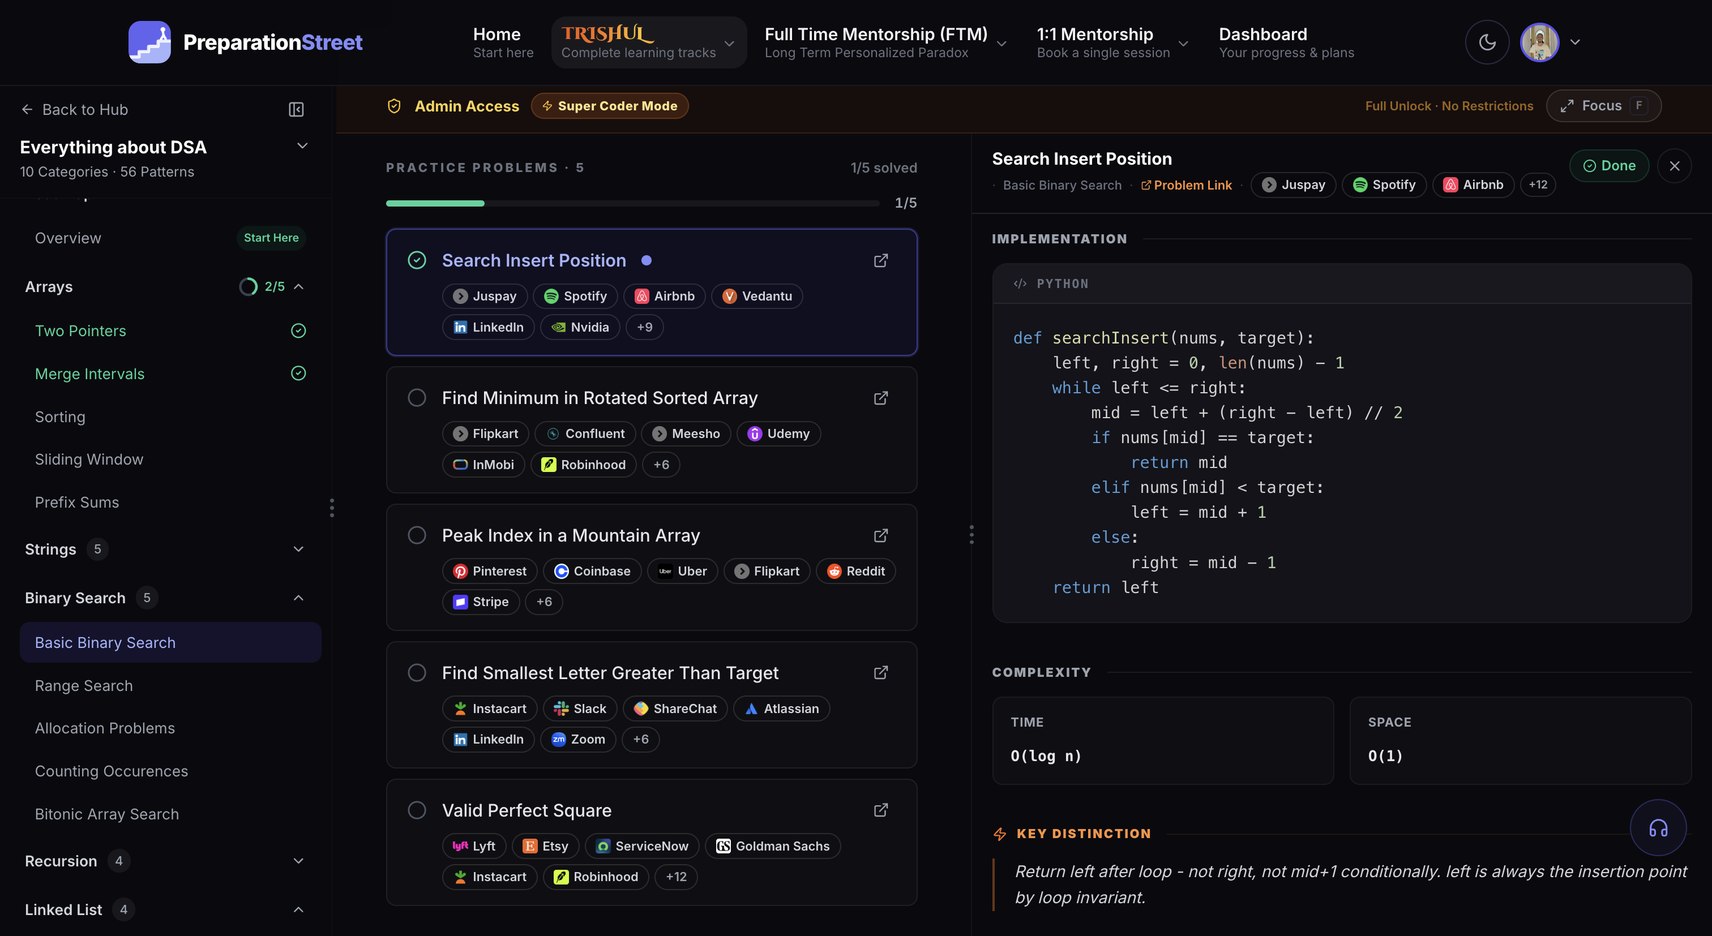Viewport: 1712px width, 936px height.
Task: Open the TRISHUL learning tracks dropdown
Action: pos(649,42)
